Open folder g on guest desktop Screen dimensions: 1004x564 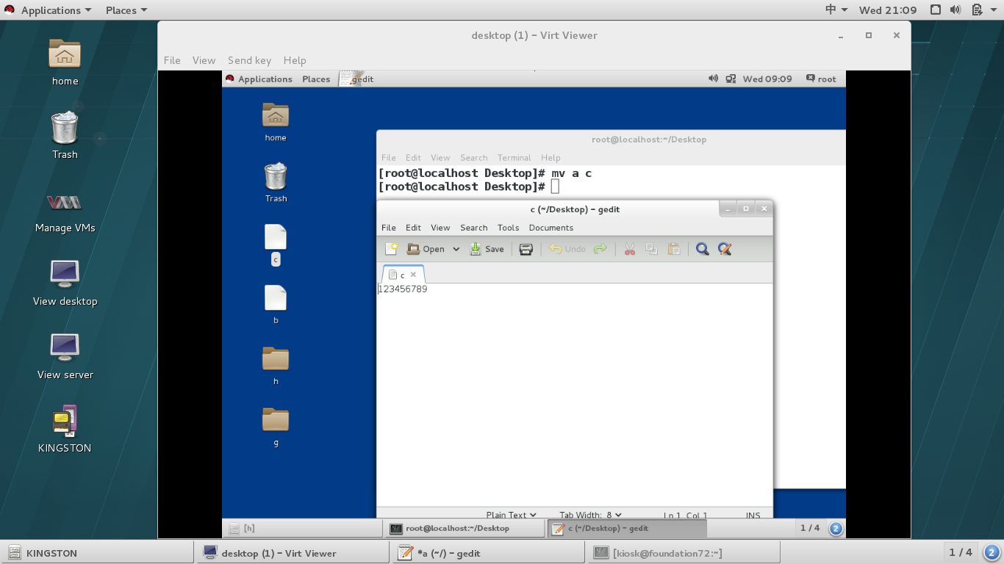click(x=276, y=427)
